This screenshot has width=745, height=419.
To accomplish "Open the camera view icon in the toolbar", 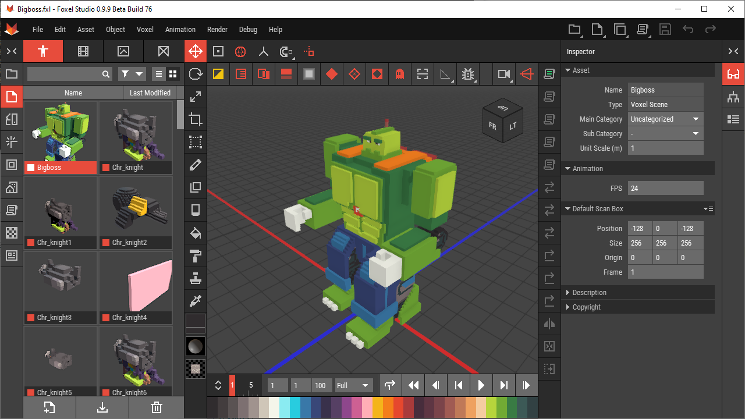I will pos(503,74).
